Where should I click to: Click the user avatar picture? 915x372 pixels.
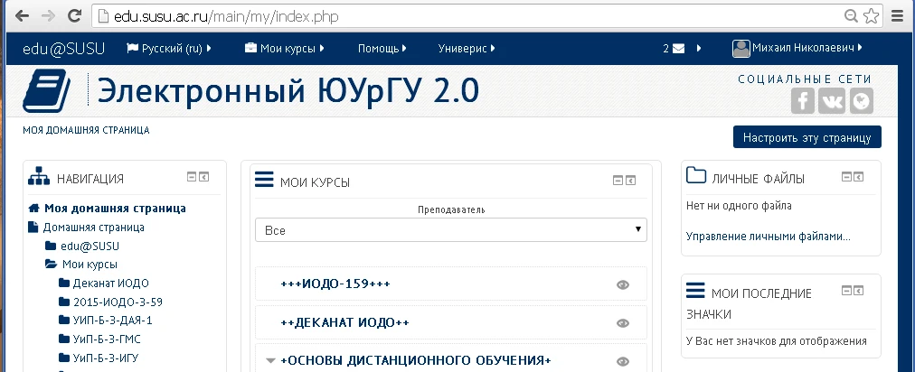pyautogui.click(x=741, y=49)
